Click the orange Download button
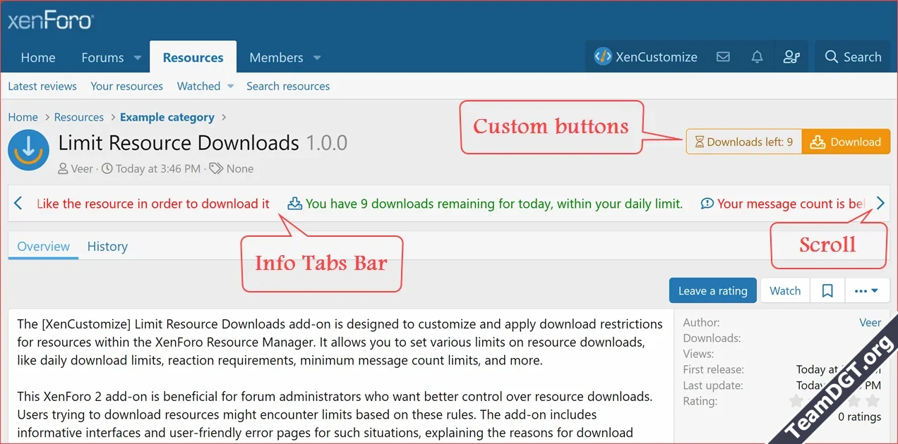Image resolution: width=898 pixels, height=444 pixels. 846,142
